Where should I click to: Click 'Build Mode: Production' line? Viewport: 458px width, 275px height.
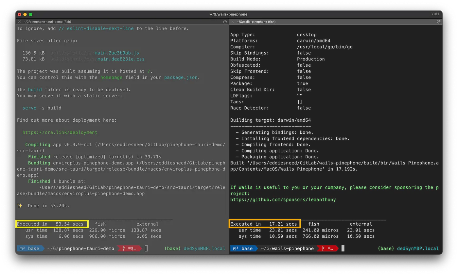tap(277, 59)
